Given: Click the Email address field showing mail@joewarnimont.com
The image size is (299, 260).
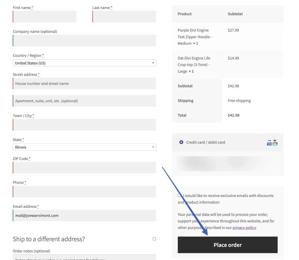Looking at the screenshot, I should point(84,215).
